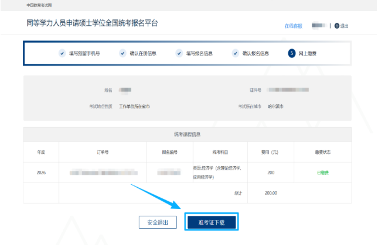Image resolution: width=378 pixels, height=251 pixels.
Task: Click the 中国教育考试网 header link
Action: click(39, 5)
